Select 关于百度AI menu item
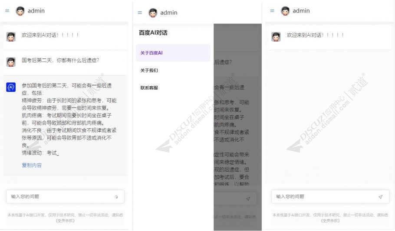The height and width of the screenshot is (231, 395). coord(173,53)
